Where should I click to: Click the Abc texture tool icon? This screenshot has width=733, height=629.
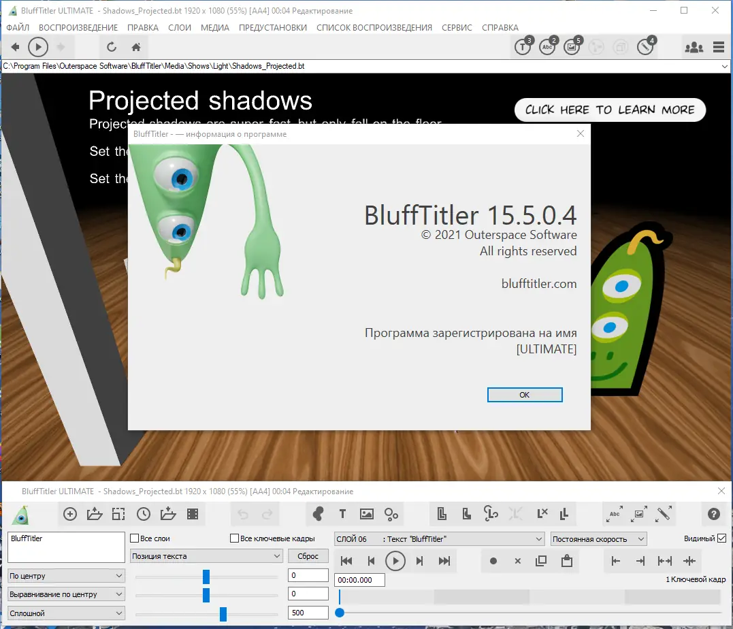(614, 514)
